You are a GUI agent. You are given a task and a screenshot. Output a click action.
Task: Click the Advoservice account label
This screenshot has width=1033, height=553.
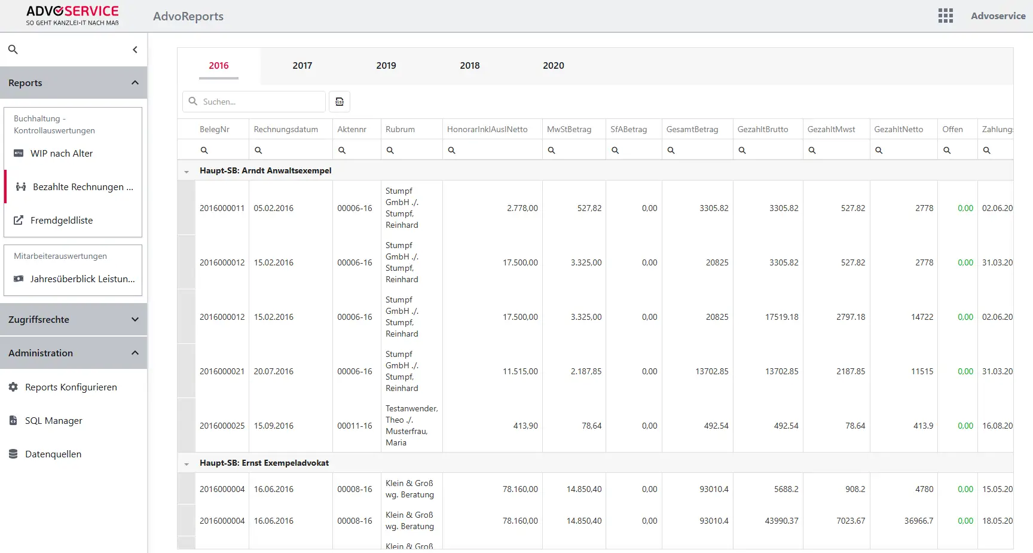pyautogui.click(x=998, y=16)
